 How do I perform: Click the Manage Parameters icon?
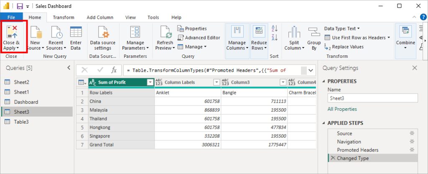tap(135, 32)
